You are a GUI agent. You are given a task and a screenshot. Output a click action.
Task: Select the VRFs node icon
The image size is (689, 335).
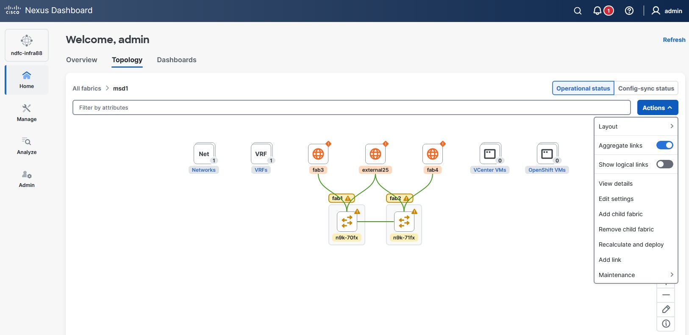[261, 154]
